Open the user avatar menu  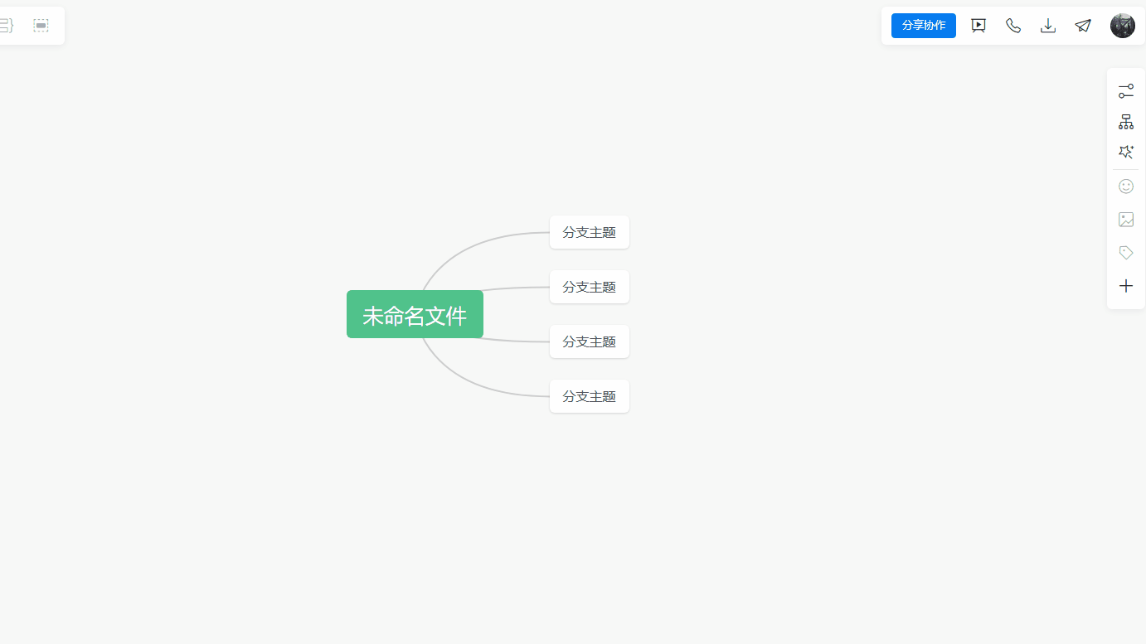pos(1122,26)
